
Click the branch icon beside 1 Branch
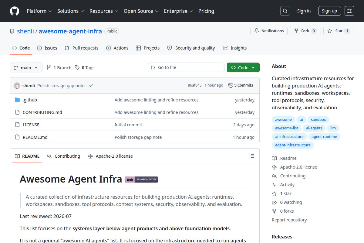tap(49, 67)
